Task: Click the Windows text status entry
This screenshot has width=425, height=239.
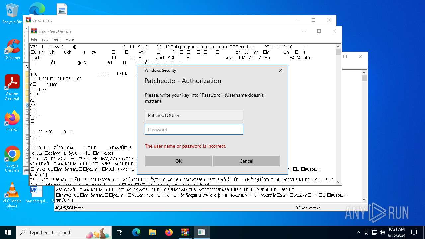Action: [308, 208]
